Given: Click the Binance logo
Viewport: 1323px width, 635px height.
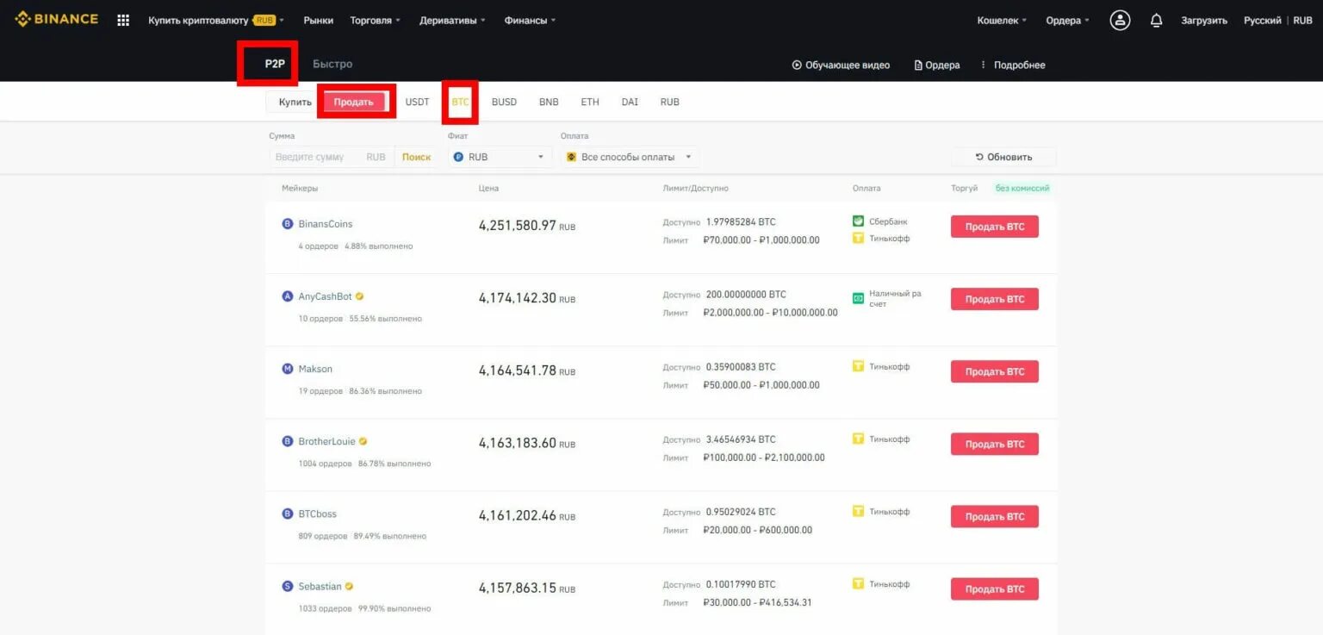Looking at the screenshot, I should coord(56,19).
